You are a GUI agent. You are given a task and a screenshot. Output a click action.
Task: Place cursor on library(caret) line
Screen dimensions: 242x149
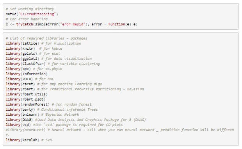(54, 84)
